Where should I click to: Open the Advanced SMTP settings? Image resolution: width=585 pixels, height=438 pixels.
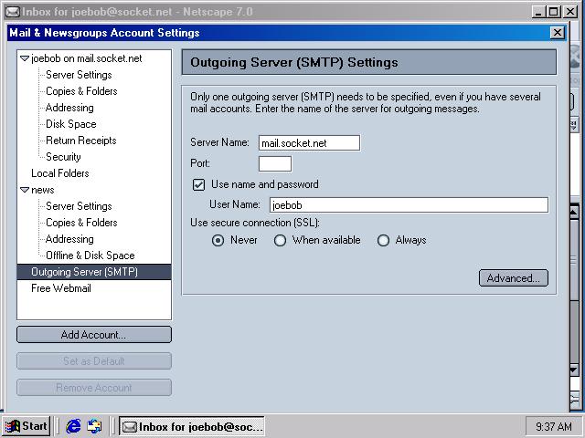514,278
